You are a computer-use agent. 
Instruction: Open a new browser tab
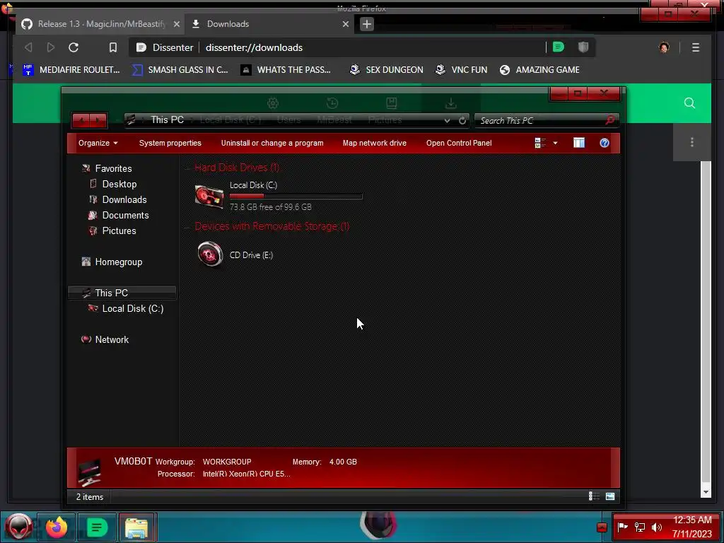coord(367,24)
